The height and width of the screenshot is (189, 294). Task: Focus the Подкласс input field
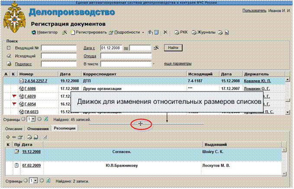tap(59, 64)
